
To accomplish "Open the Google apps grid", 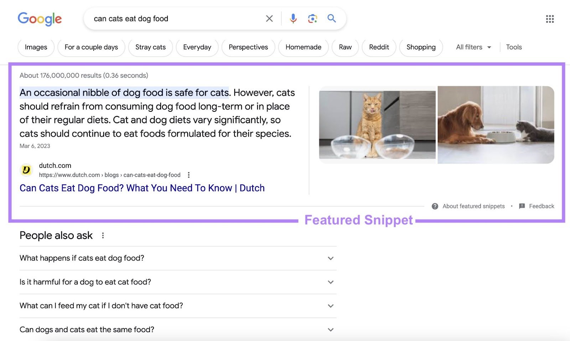I will 550,19.
